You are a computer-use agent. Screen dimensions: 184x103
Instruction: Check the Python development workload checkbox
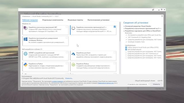coord(67,63)
